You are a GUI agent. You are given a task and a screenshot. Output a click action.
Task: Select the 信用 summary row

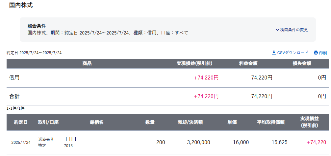(167, 78)
